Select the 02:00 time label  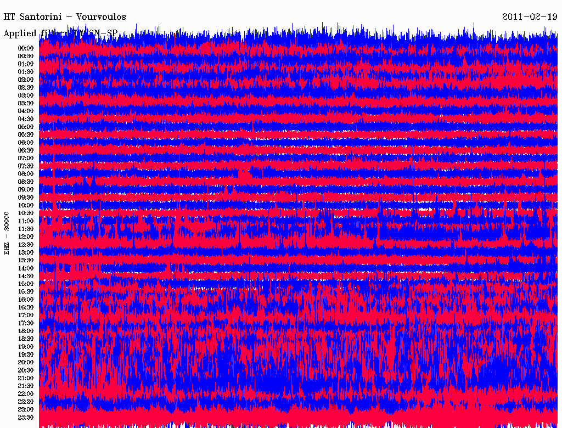[26, 80]
